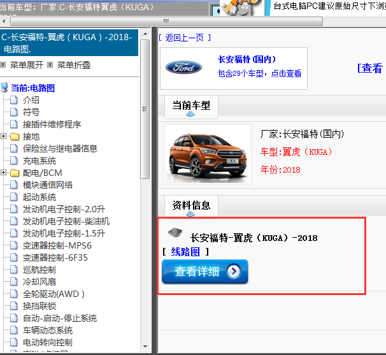Open 变速器控制-6F35 entry
The width and height of the screenshot is (386, 355).
[x=55, y=257]
